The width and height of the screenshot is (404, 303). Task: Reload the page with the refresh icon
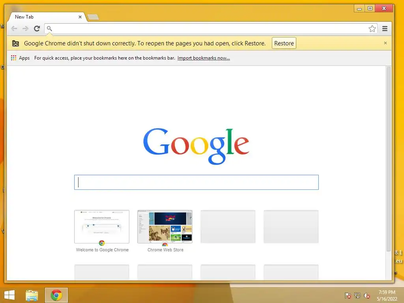[x=37, y=28]
